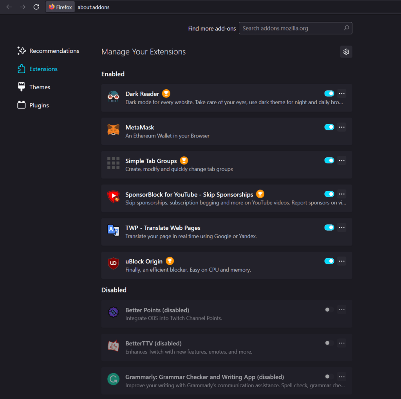The height and width of the screenshot is (399, 401).
Task: Click the BetterTTV (disabled) title
Action: tap(154, 343)
